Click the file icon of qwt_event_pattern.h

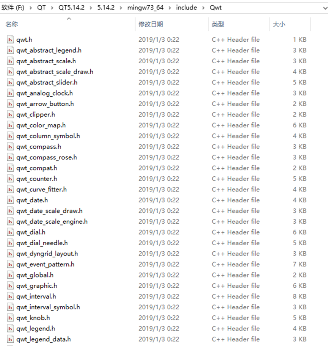pos(10,264)
